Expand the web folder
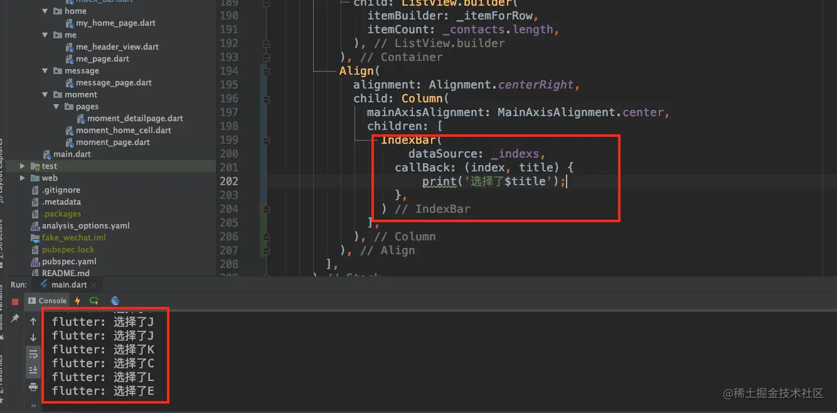Screen dimensions: 837x413 [x=23, y=178]
